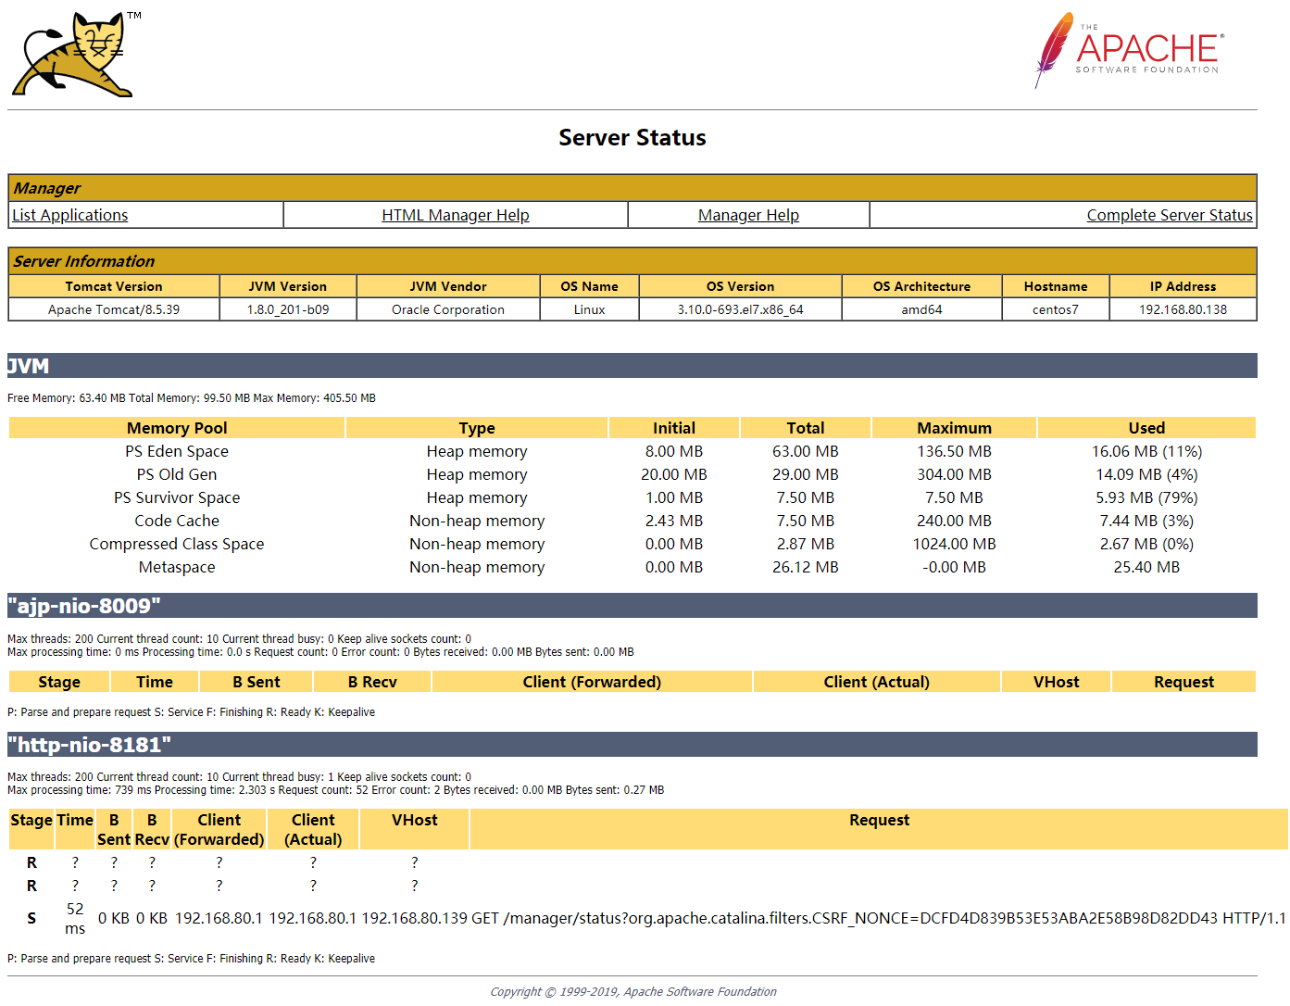Select JVM version 1.8.0_201-b09 cell

288,309
